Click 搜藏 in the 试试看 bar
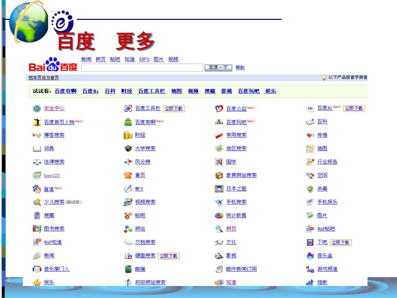This screenshot has height=298, width=397. 210,91
